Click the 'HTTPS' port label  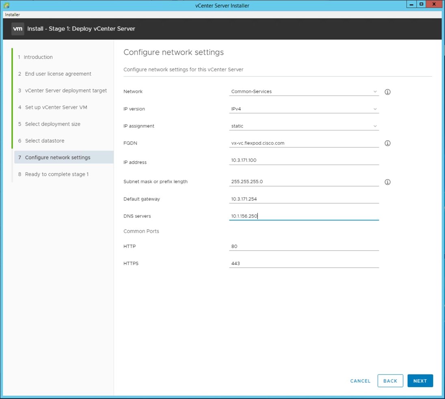[131, 264]
